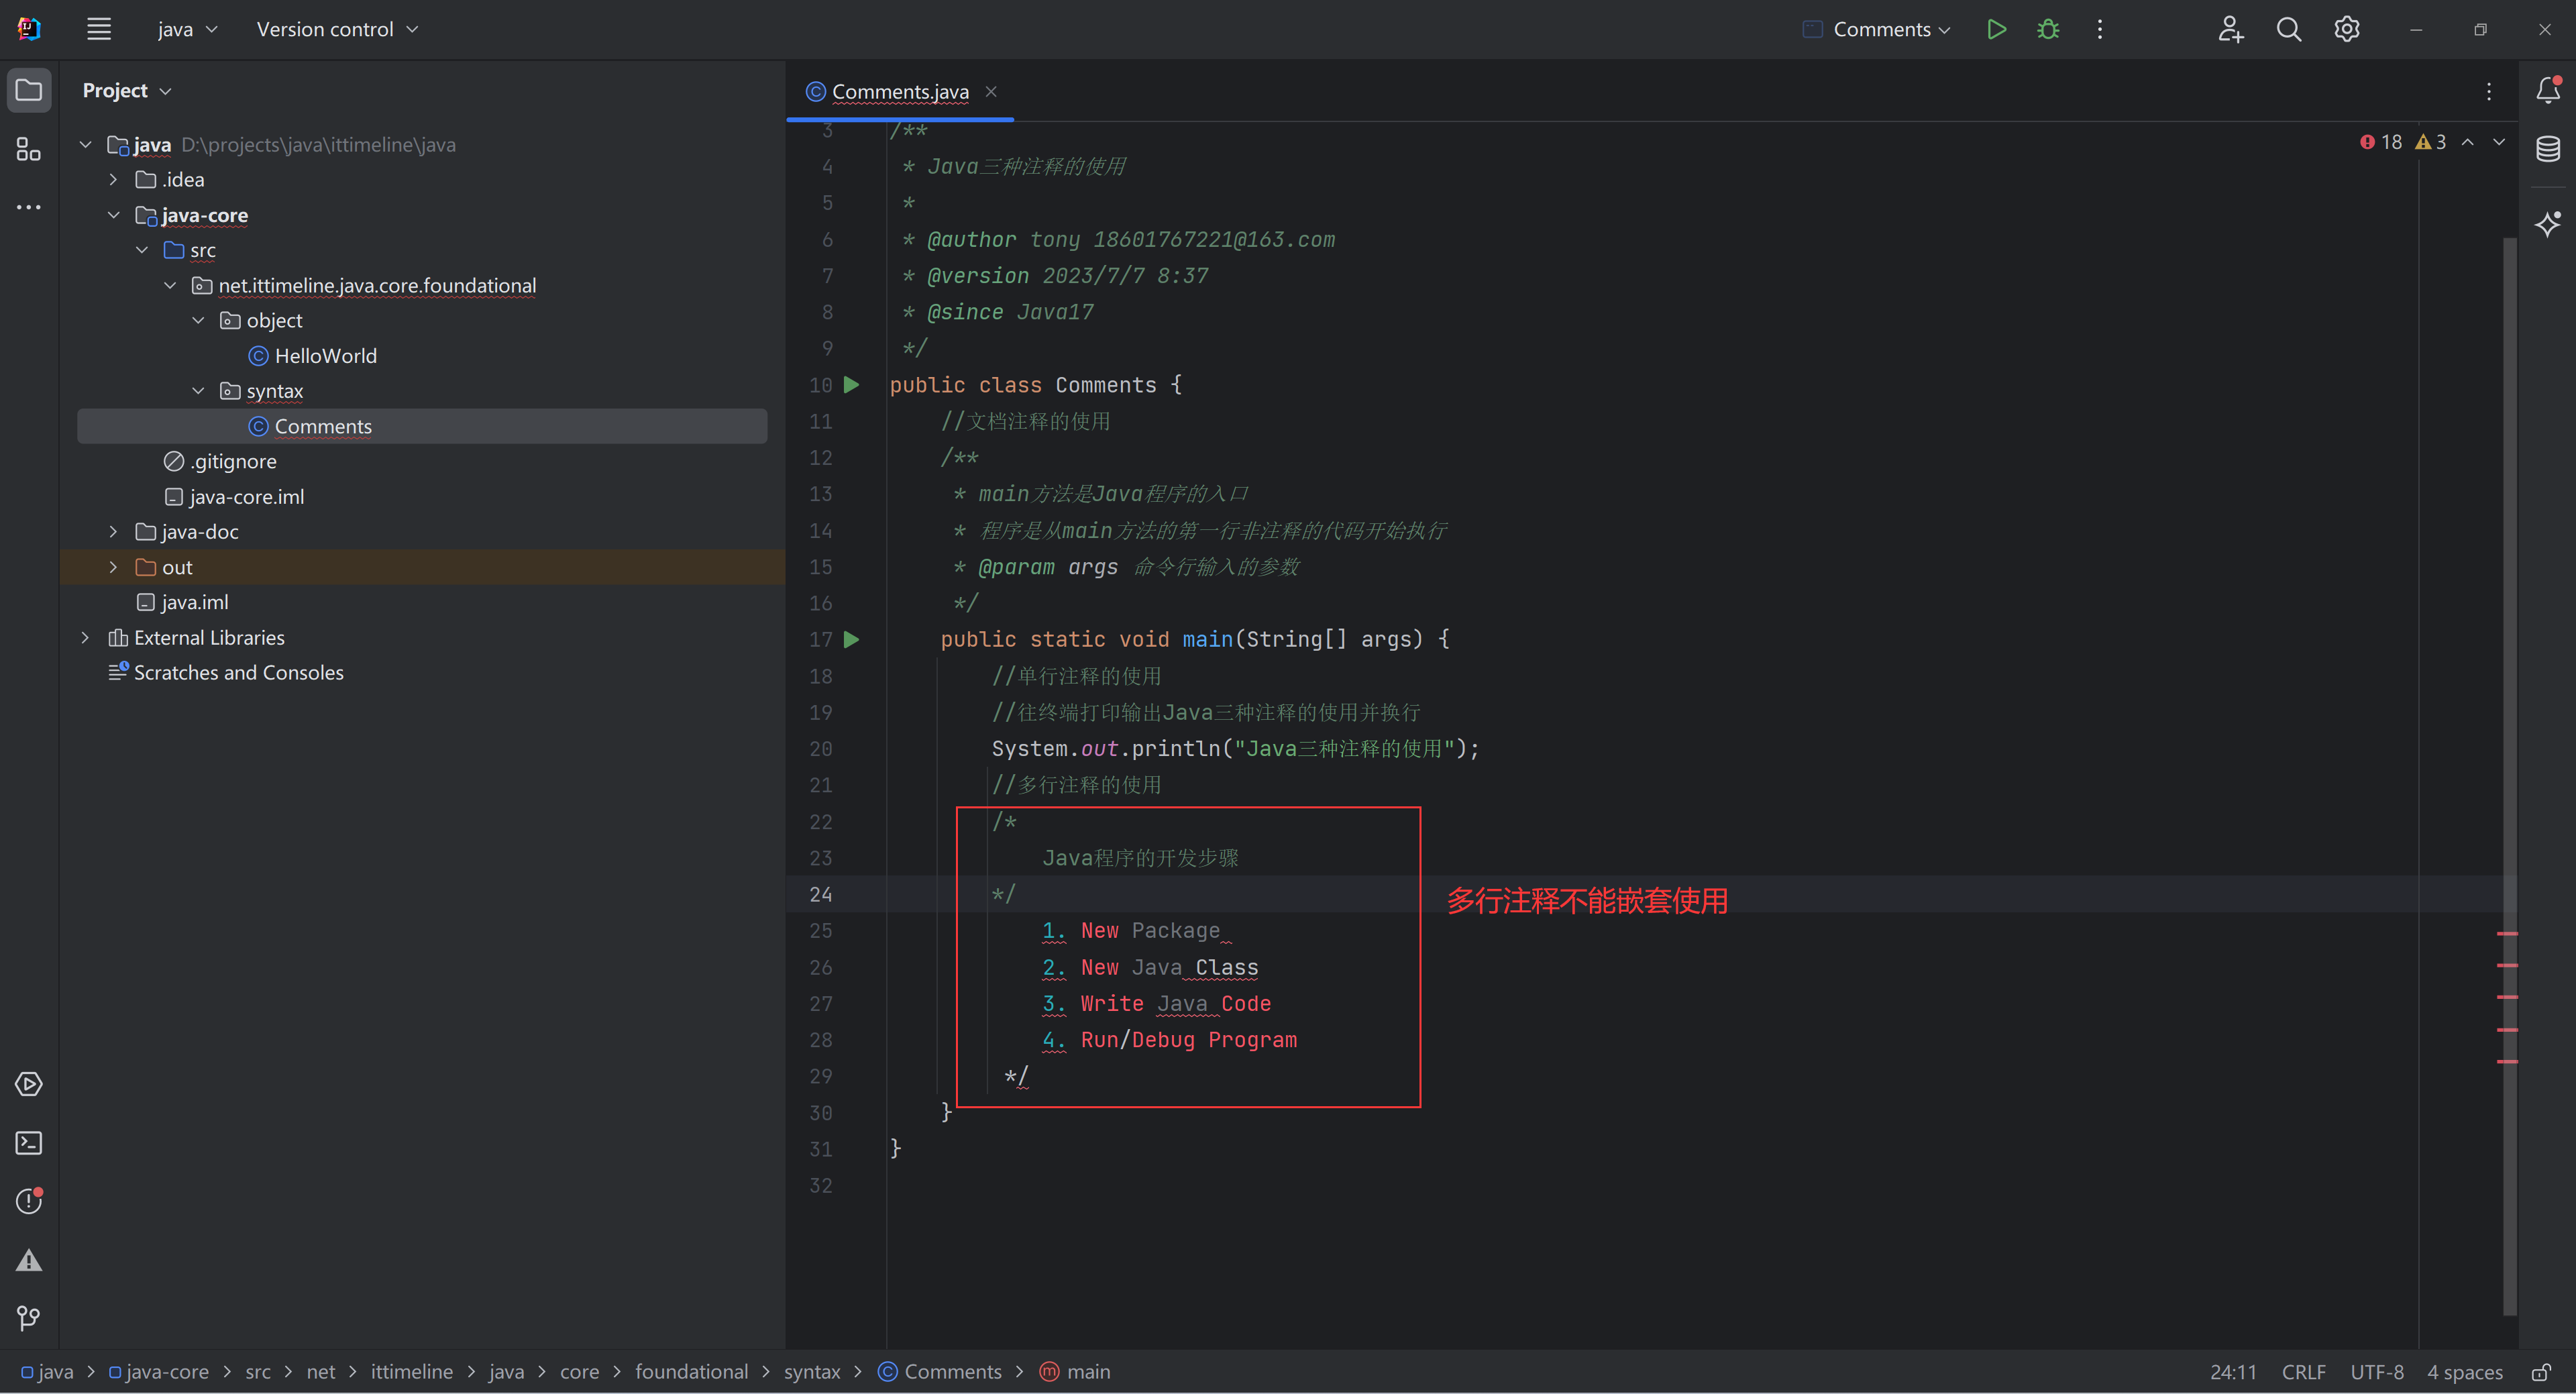Place cursor on line 20 println statement
This screenshot has height=1394, width=2576.
(x=1234, y=749)
